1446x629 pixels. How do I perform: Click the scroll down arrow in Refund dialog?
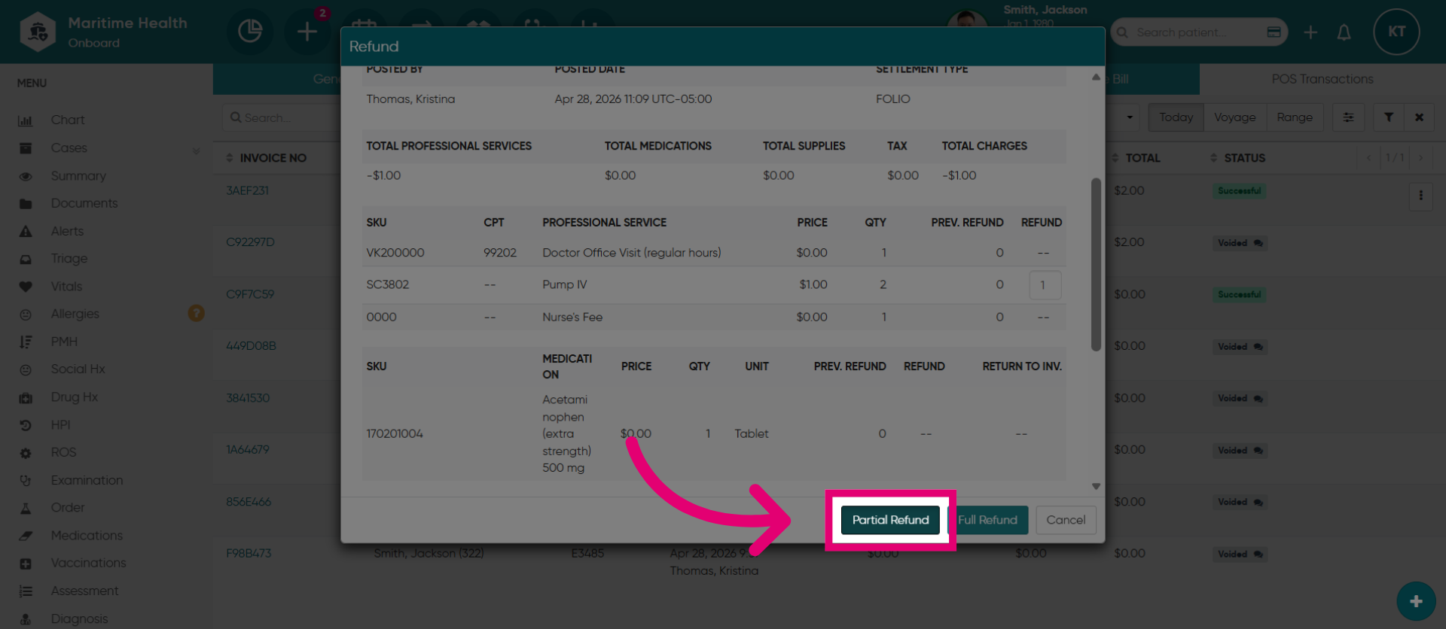tap(1096, 487)
